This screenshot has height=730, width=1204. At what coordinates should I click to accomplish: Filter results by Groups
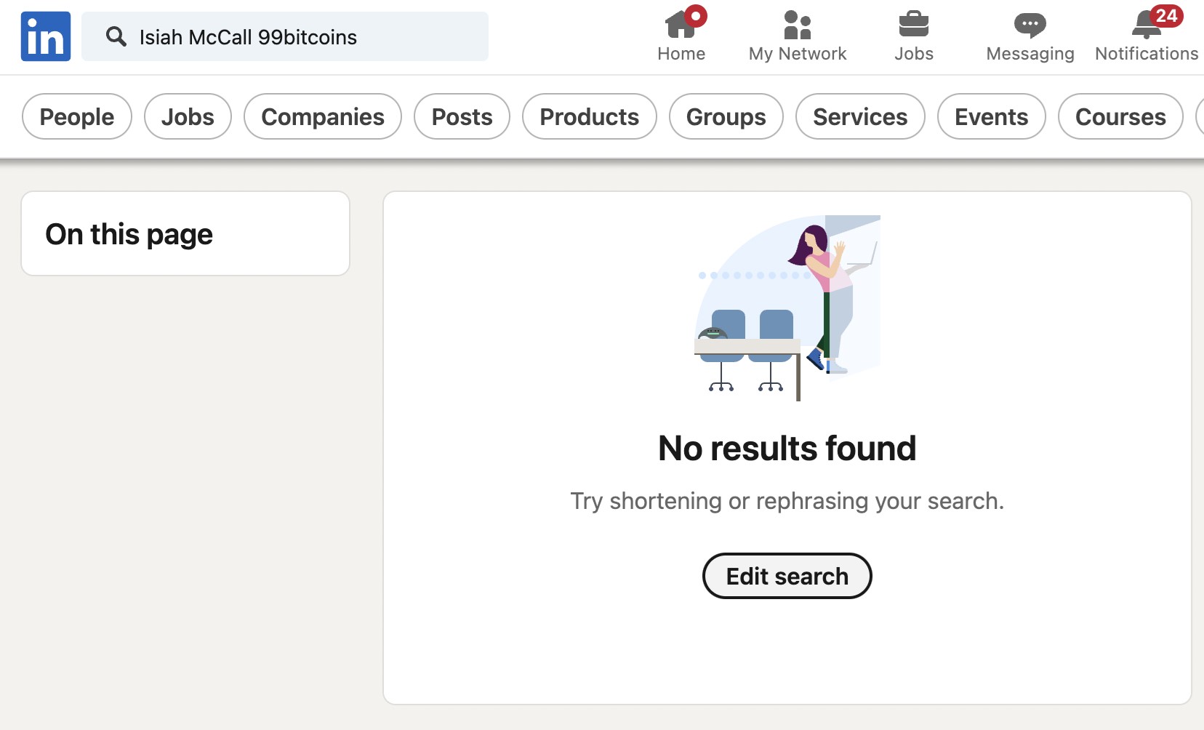tap(726, 116)
